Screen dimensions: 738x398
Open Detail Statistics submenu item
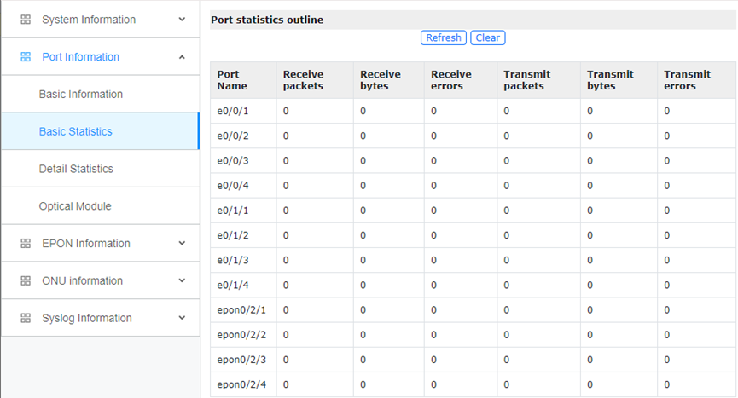click(101, 169)
